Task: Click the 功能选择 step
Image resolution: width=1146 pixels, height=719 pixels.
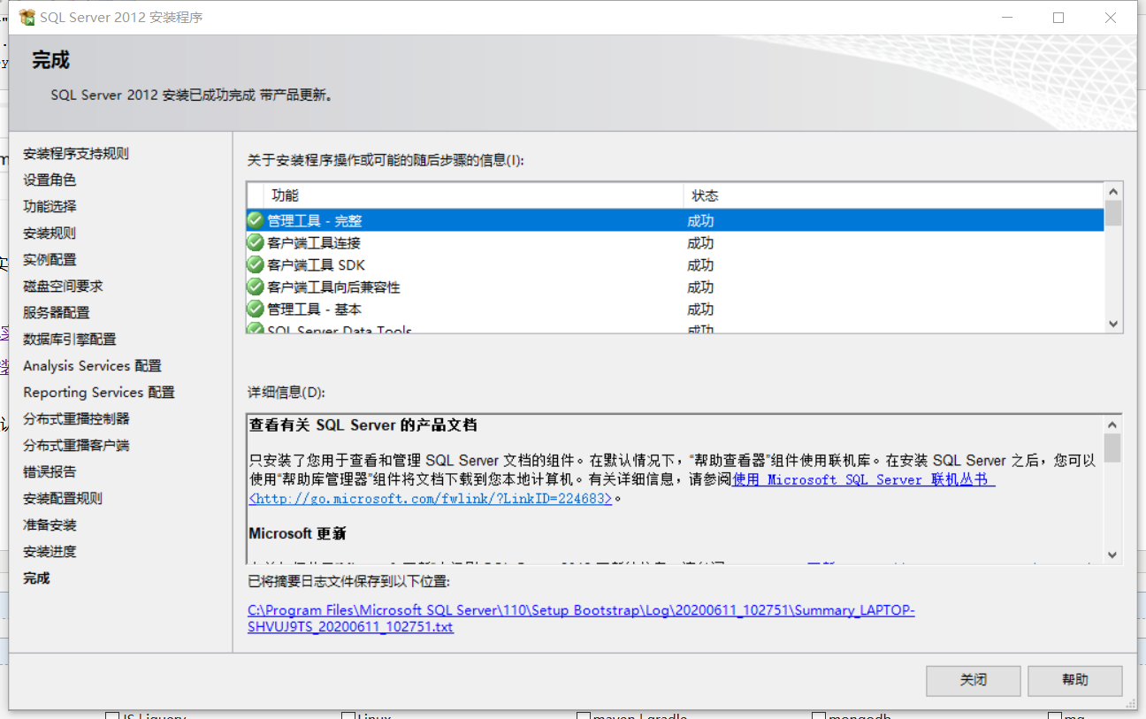Action: point(50,206)
